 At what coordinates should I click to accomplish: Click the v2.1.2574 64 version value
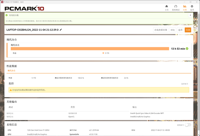tap(94, 130)
